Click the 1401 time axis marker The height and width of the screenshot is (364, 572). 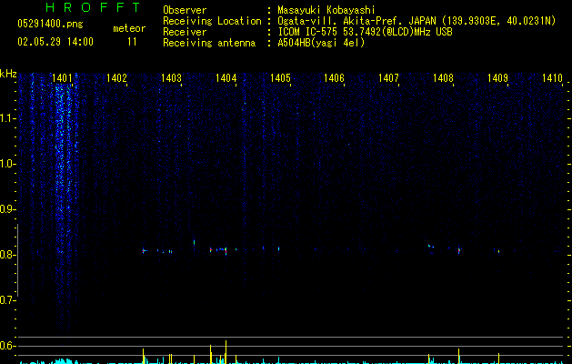[62, 78]
